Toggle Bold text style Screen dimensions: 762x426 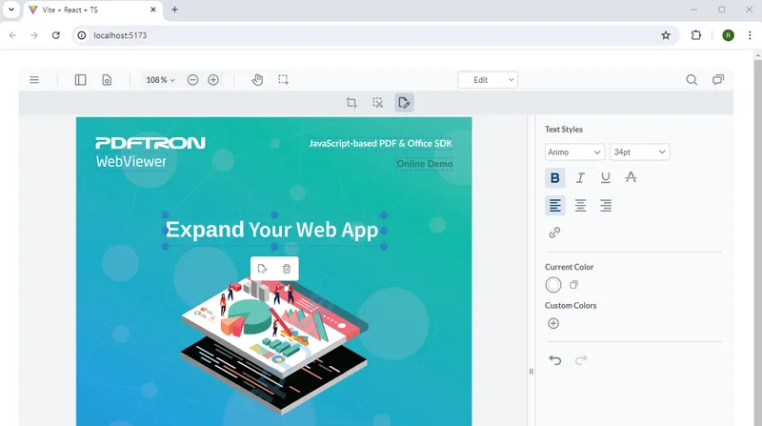coord(555,178)
